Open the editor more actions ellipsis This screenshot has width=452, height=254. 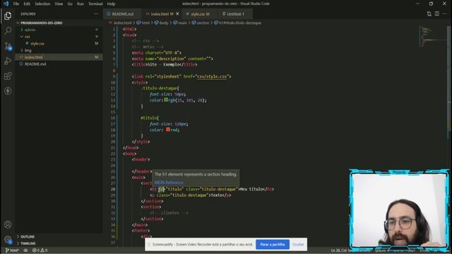444,14
